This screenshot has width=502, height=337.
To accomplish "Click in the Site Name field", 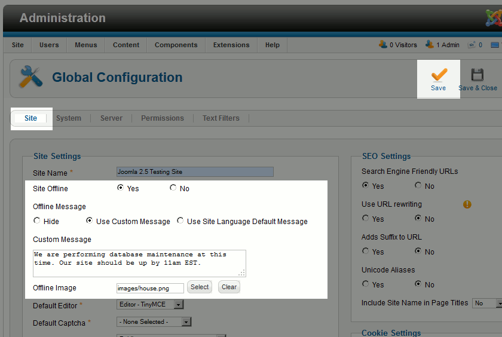I will click(x=195, y=172).
